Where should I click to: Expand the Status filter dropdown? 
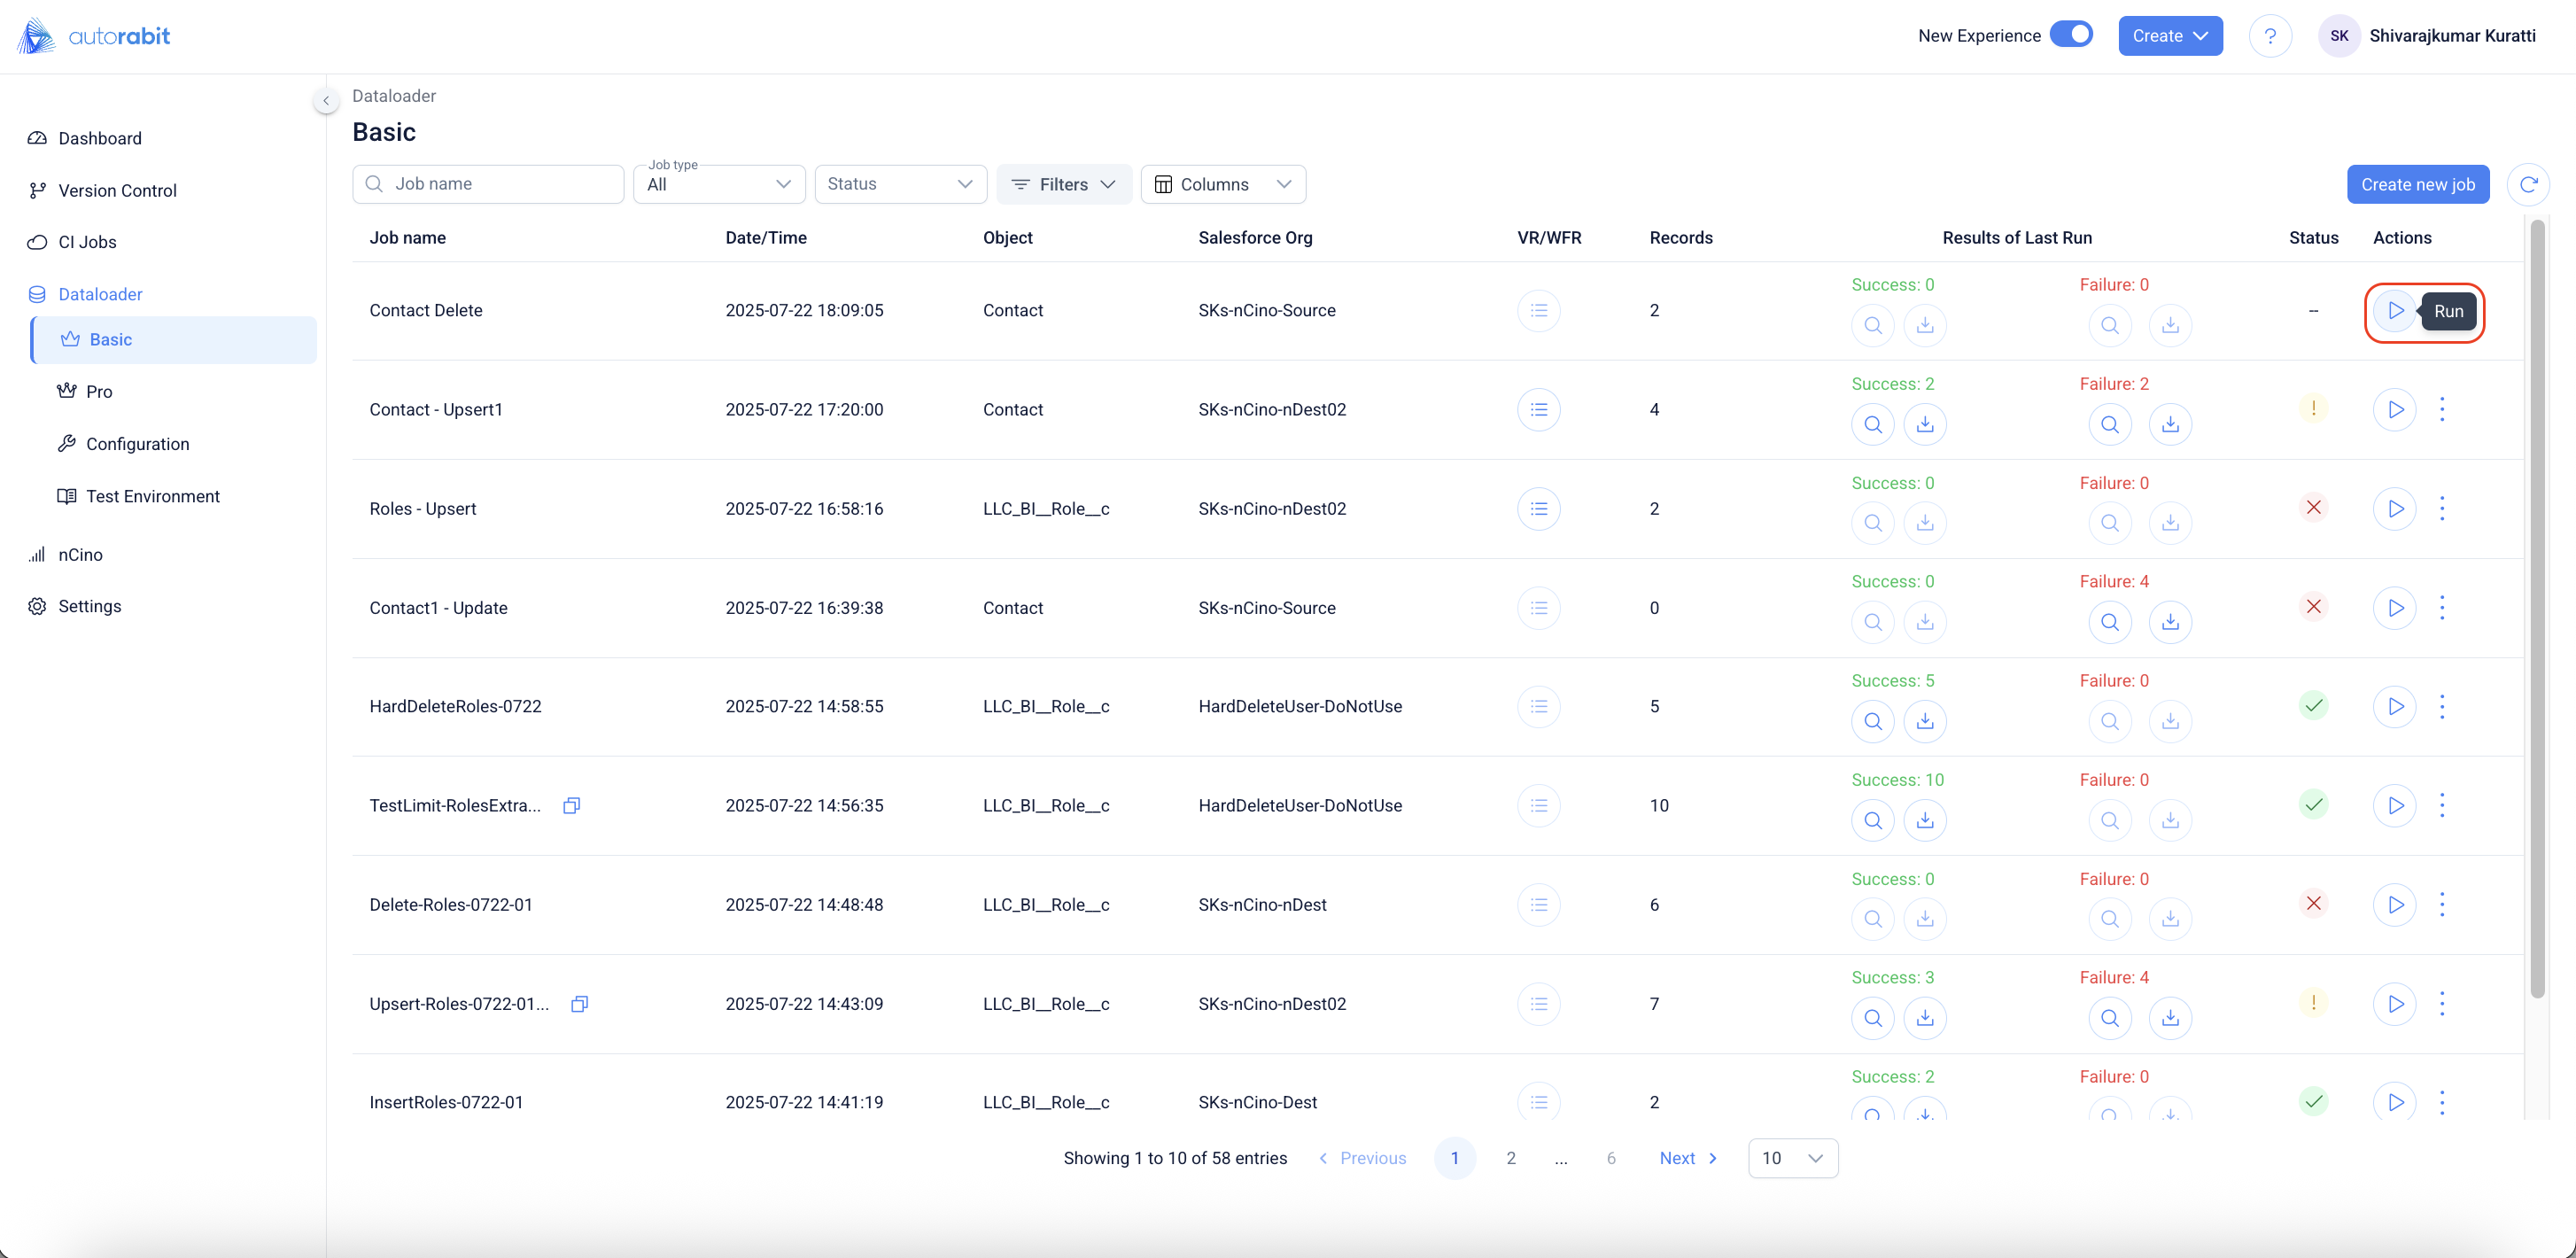900,185
